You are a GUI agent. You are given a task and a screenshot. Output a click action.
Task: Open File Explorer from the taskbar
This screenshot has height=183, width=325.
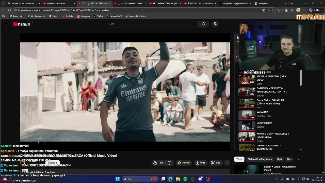coord(178,179)
